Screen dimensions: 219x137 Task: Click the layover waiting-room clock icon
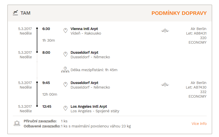[65, 70]
